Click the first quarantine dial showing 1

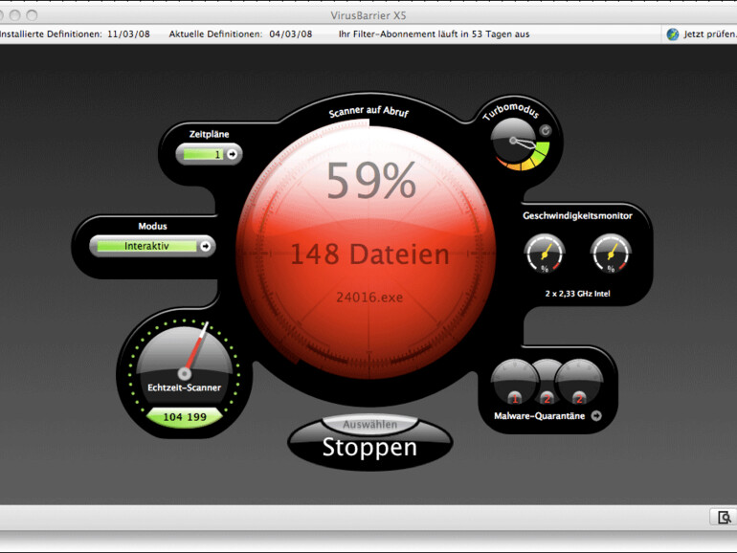click(x=514, y=382)
